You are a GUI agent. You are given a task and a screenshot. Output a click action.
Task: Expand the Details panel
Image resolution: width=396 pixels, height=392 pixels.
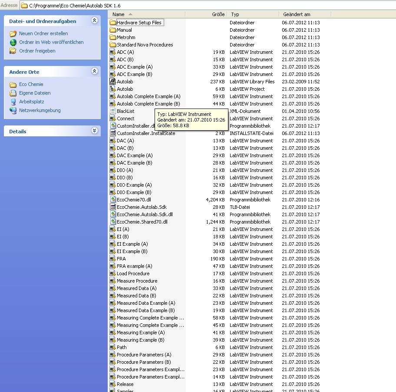95,131
